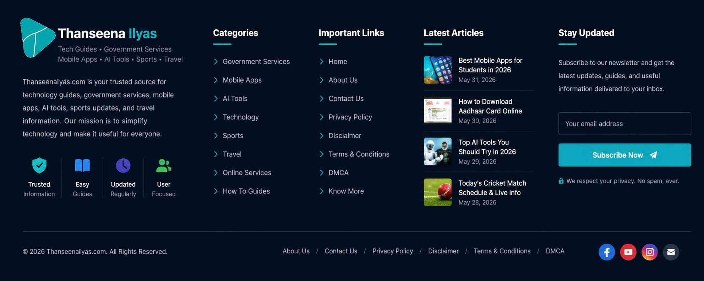This screenshot has width=704, height=281.
Task: Open About Us in Important Links column
Action: coord(343,80)
